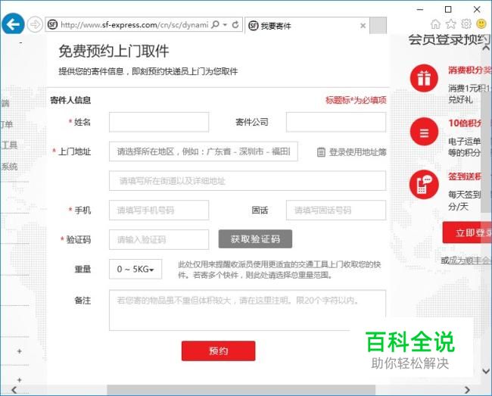Click the address book clipboard icon
Screen dimensions: 492x396
click(321, 152)
